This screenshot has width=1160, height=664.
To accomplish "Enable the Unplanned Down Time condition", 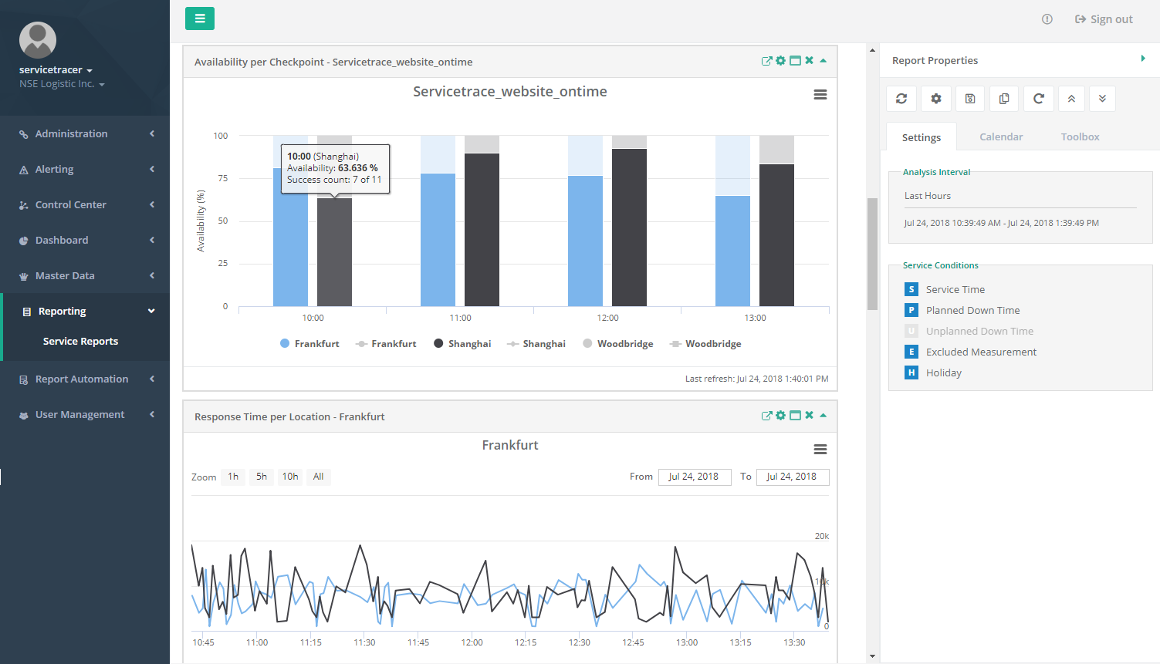I will (911, 331).
